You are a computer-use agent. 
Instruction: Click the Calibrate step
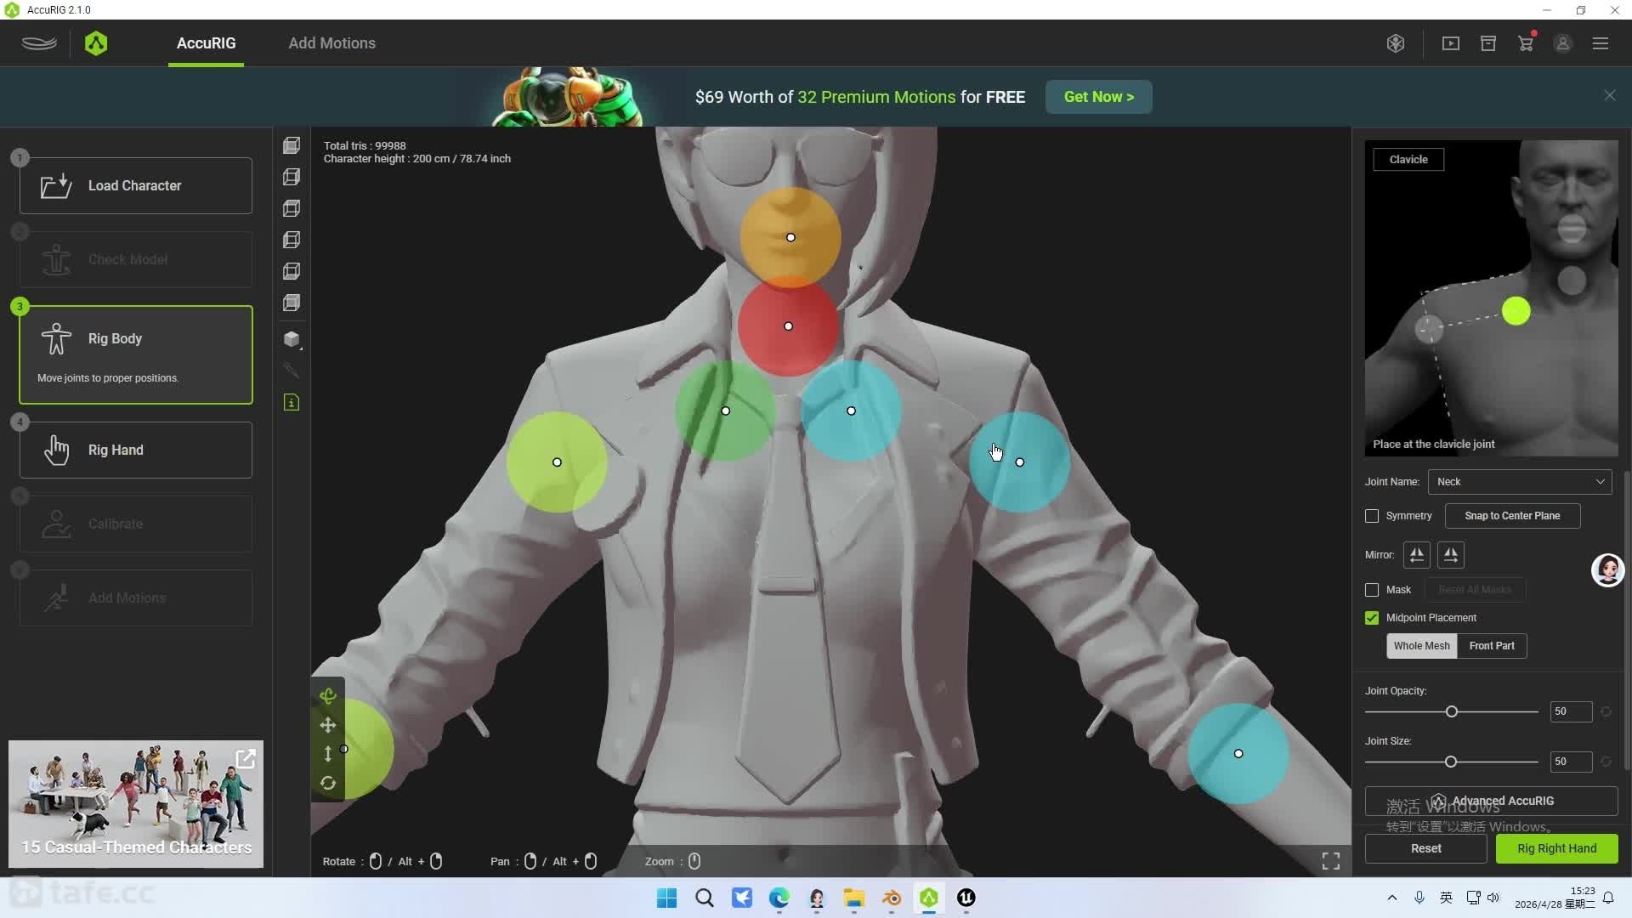point(136,524)
